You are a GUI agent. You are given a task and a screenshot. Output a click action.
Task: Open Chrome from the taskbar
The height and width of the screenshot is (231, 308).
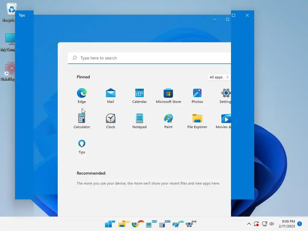137,224
